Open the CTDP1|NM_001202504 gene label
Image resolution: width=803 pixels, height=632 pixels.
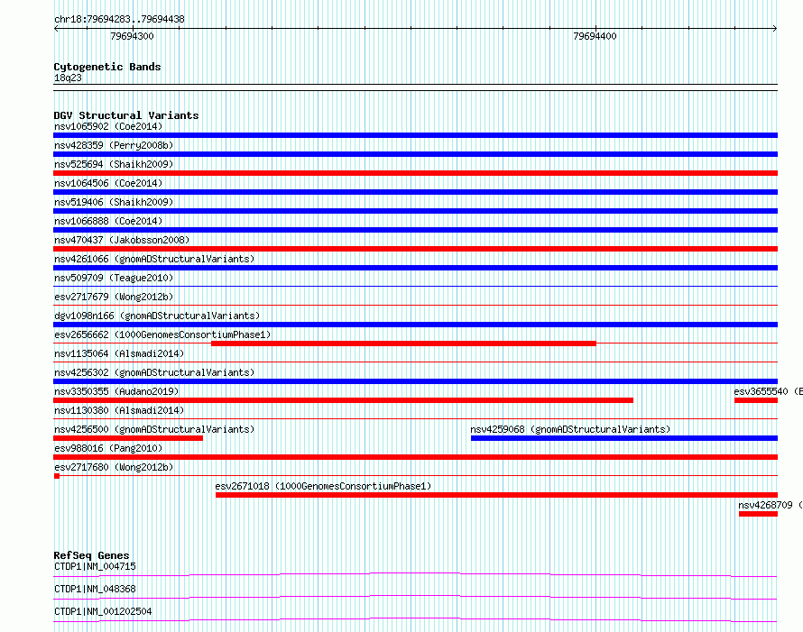pos(103,611)
